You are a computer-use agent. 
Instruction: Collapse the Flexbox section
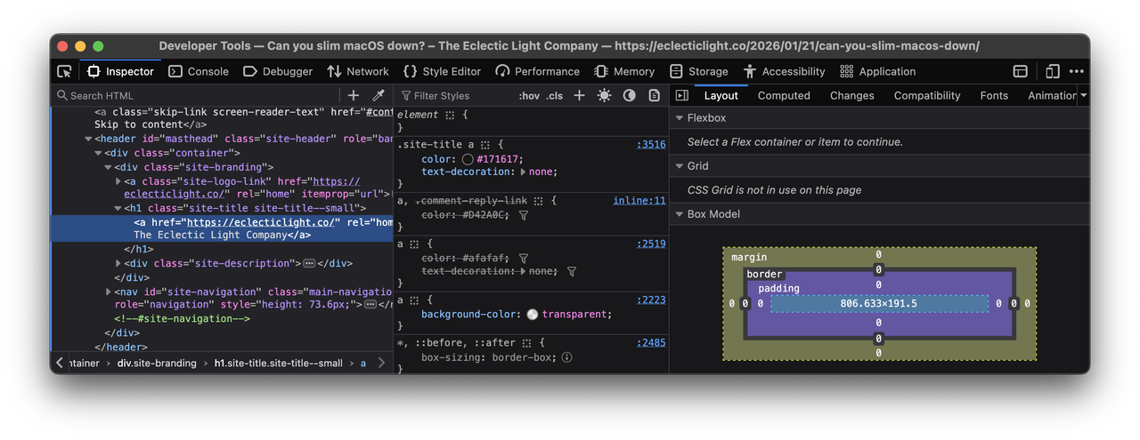coord(680,118)
